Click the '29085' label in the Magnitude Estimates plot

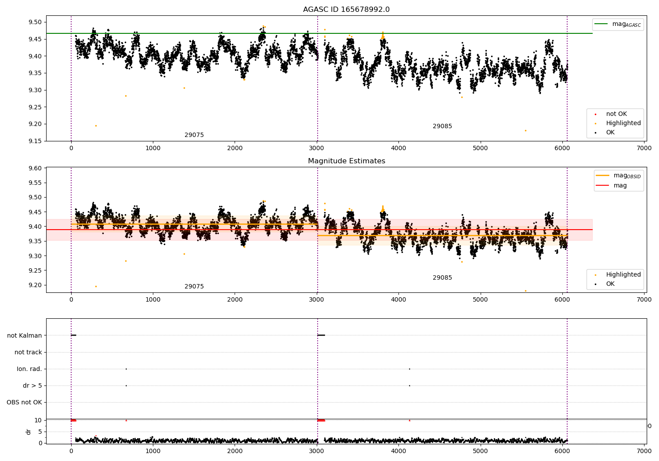pos(442,278)
